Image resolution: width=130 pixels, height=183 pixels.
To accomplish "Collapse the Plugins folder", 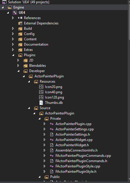I will click(13, 55).
